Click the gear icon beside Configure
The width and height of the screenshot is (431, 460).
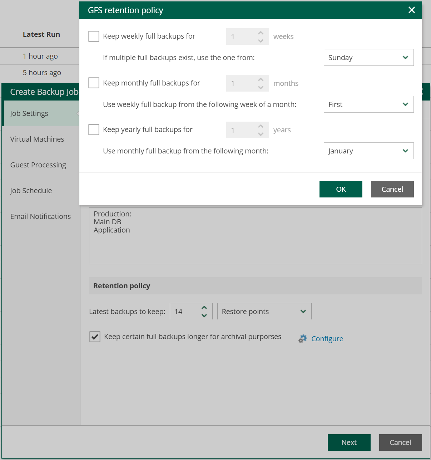[x=303, y=339]
